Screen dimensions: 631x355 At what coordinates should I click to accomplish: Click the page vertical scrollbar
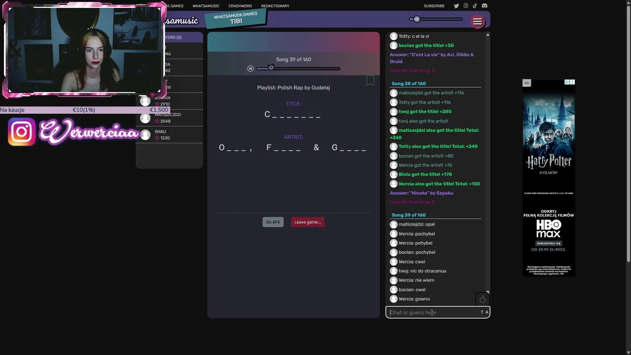[x=628, y=133]
